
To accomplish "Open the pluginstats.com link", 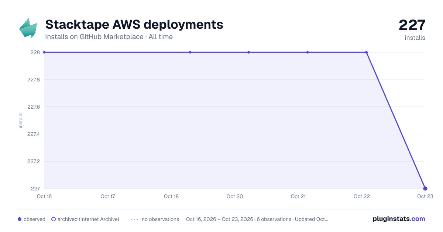I will [x=399, y=219].
